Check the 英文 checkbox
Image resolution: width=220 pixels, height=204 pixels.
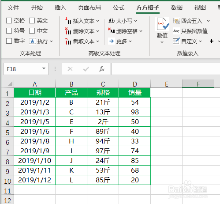[32, 21]
